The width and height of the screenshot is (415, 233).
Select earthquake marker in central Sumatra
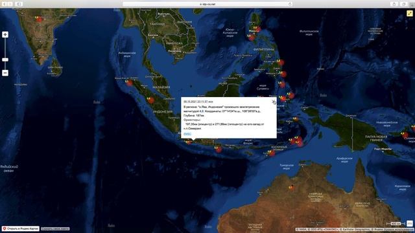click(x=150, y=100)
